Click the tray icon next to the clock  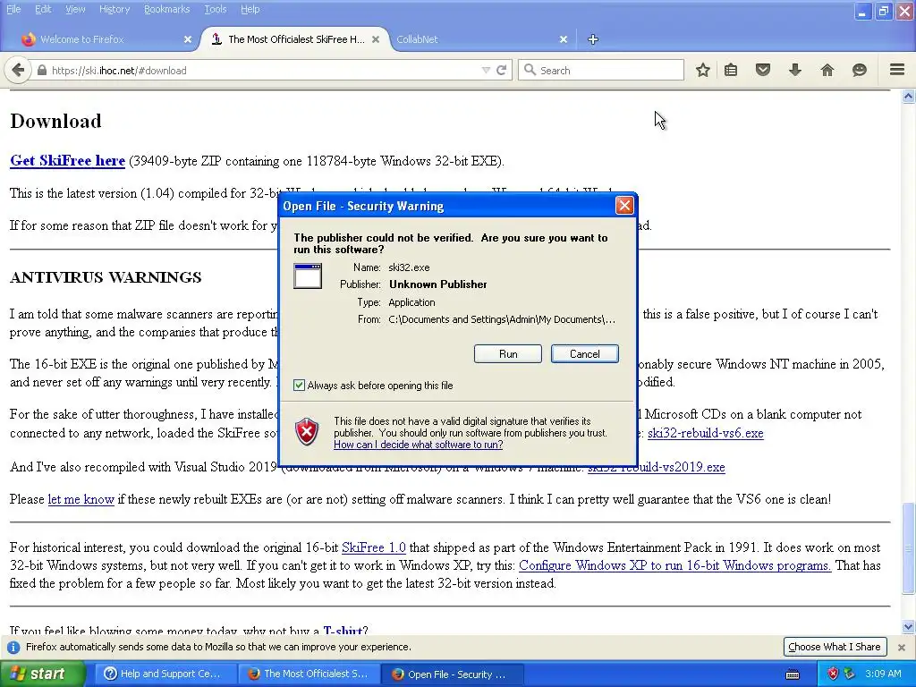[850, 674]
